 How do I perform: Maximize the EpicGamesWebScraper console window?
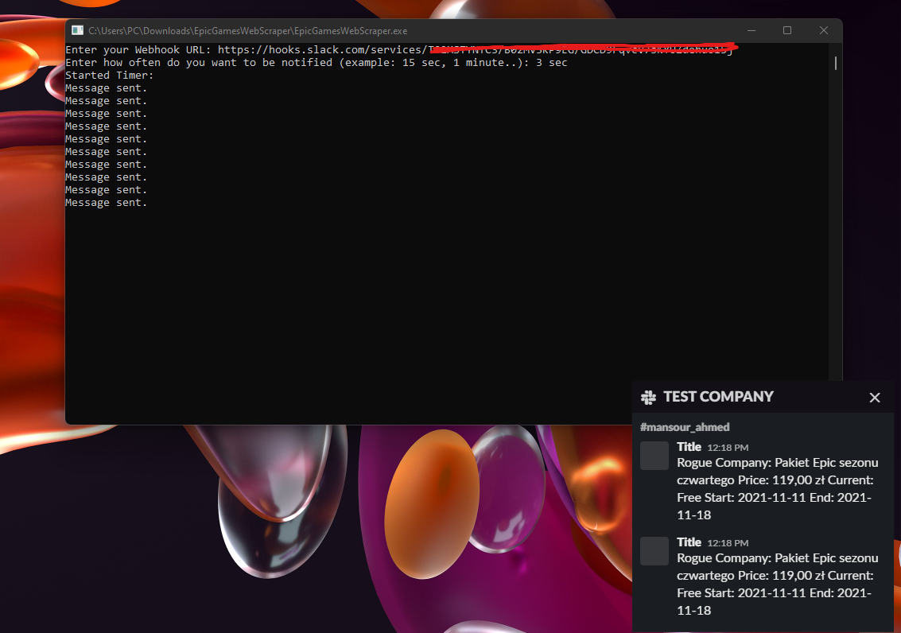click(787, 30)
